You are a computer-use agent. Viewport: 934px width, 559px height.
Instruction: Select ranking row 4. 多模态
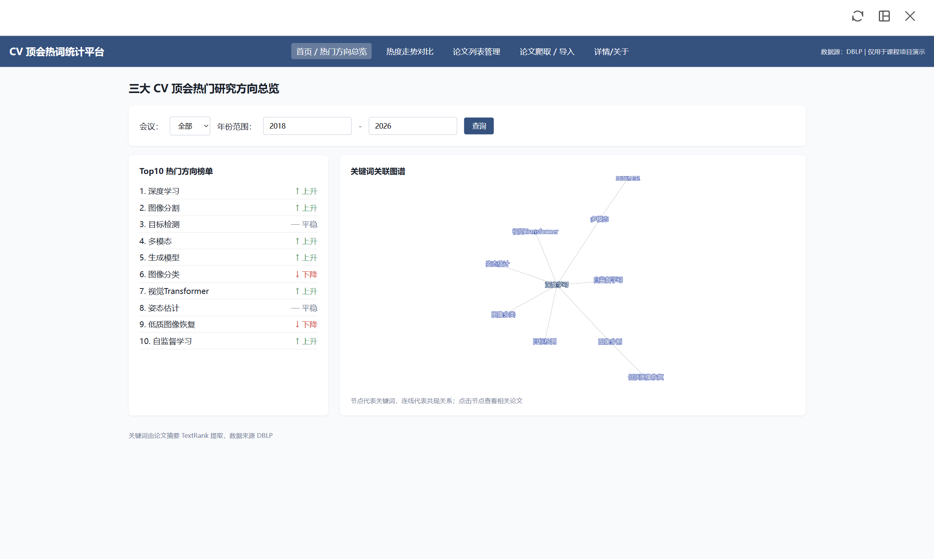tap(228, 241)
